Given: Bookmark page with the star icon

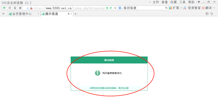Looking at the screenshot, I should coord(20,8).
